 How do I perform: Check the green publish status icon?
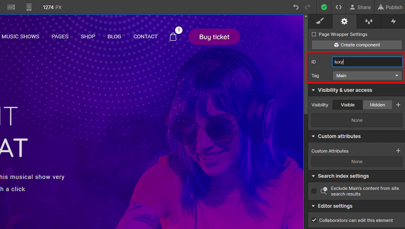[324, 7]
